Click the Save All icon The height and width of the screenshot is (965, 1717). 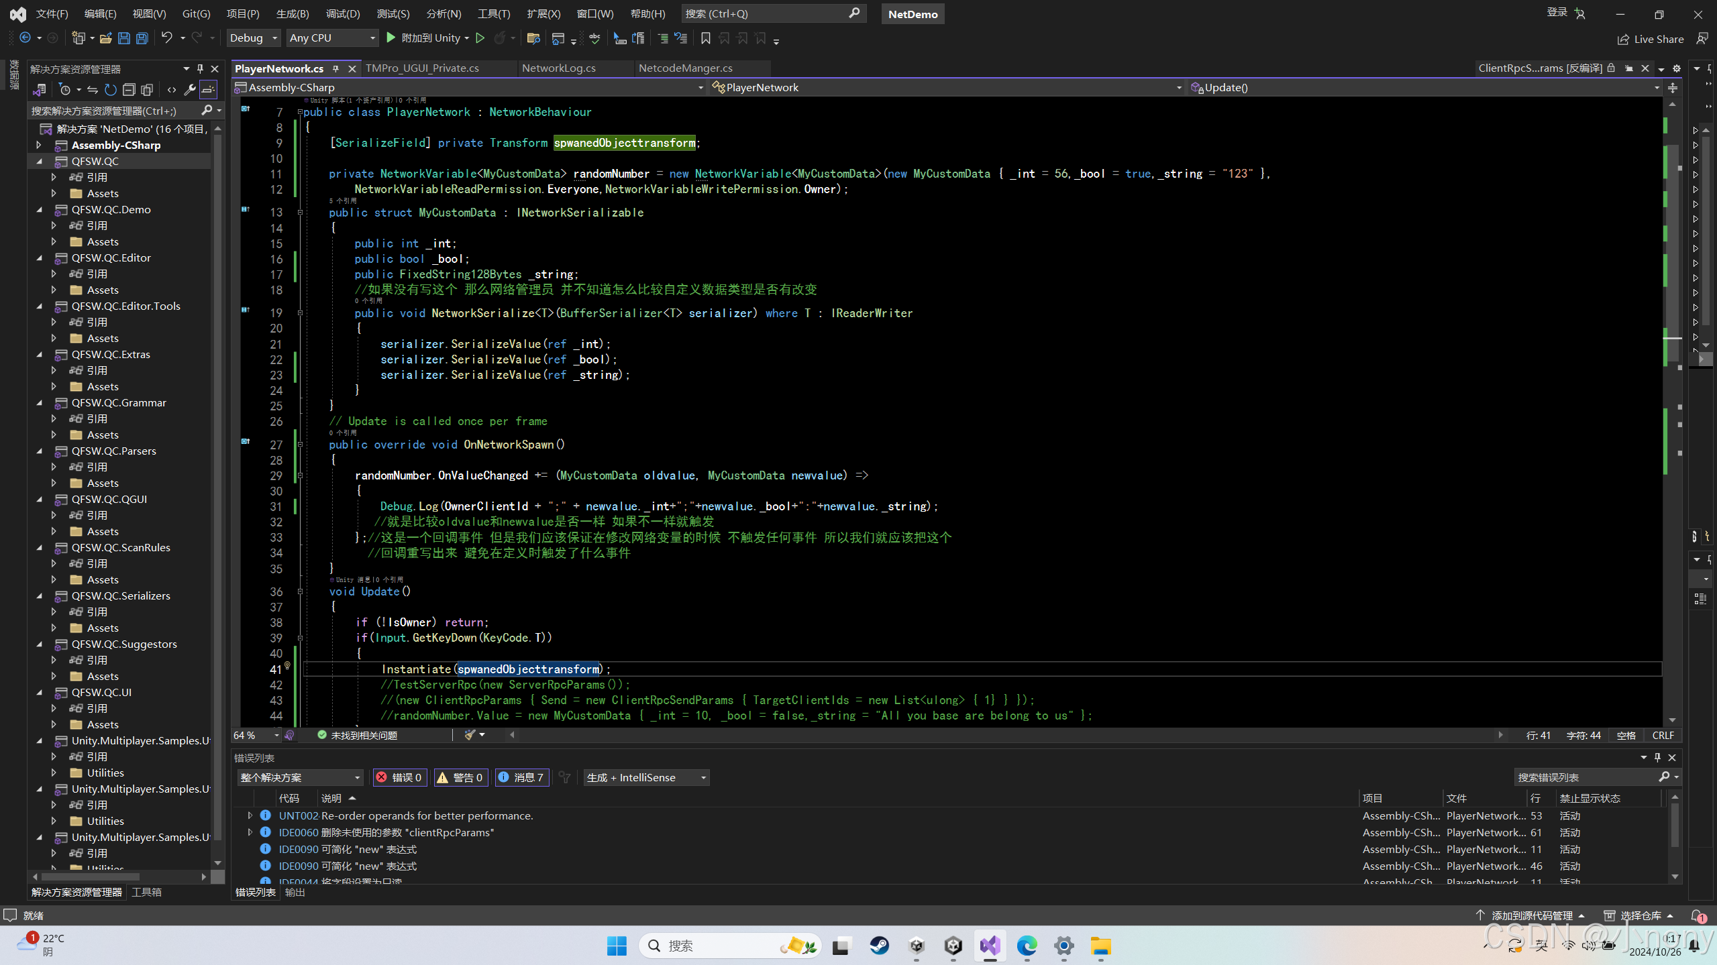point(141,38)
